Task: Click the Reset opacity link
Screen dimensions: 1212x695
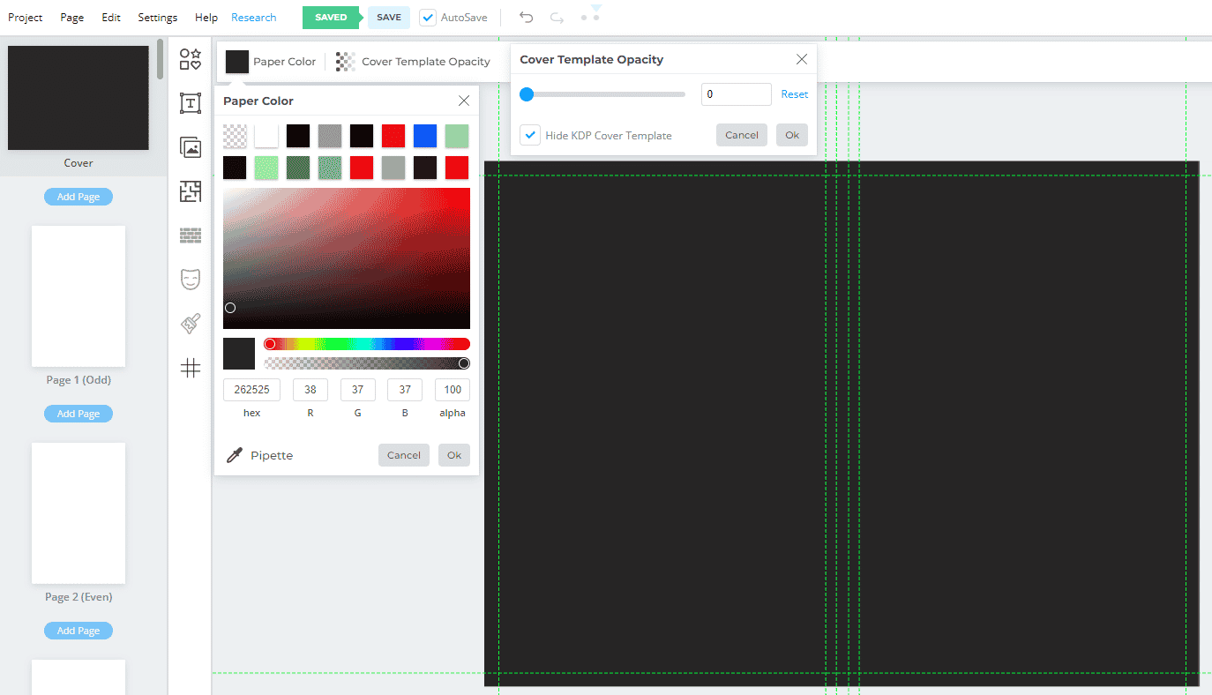Action: pos(795,94)
